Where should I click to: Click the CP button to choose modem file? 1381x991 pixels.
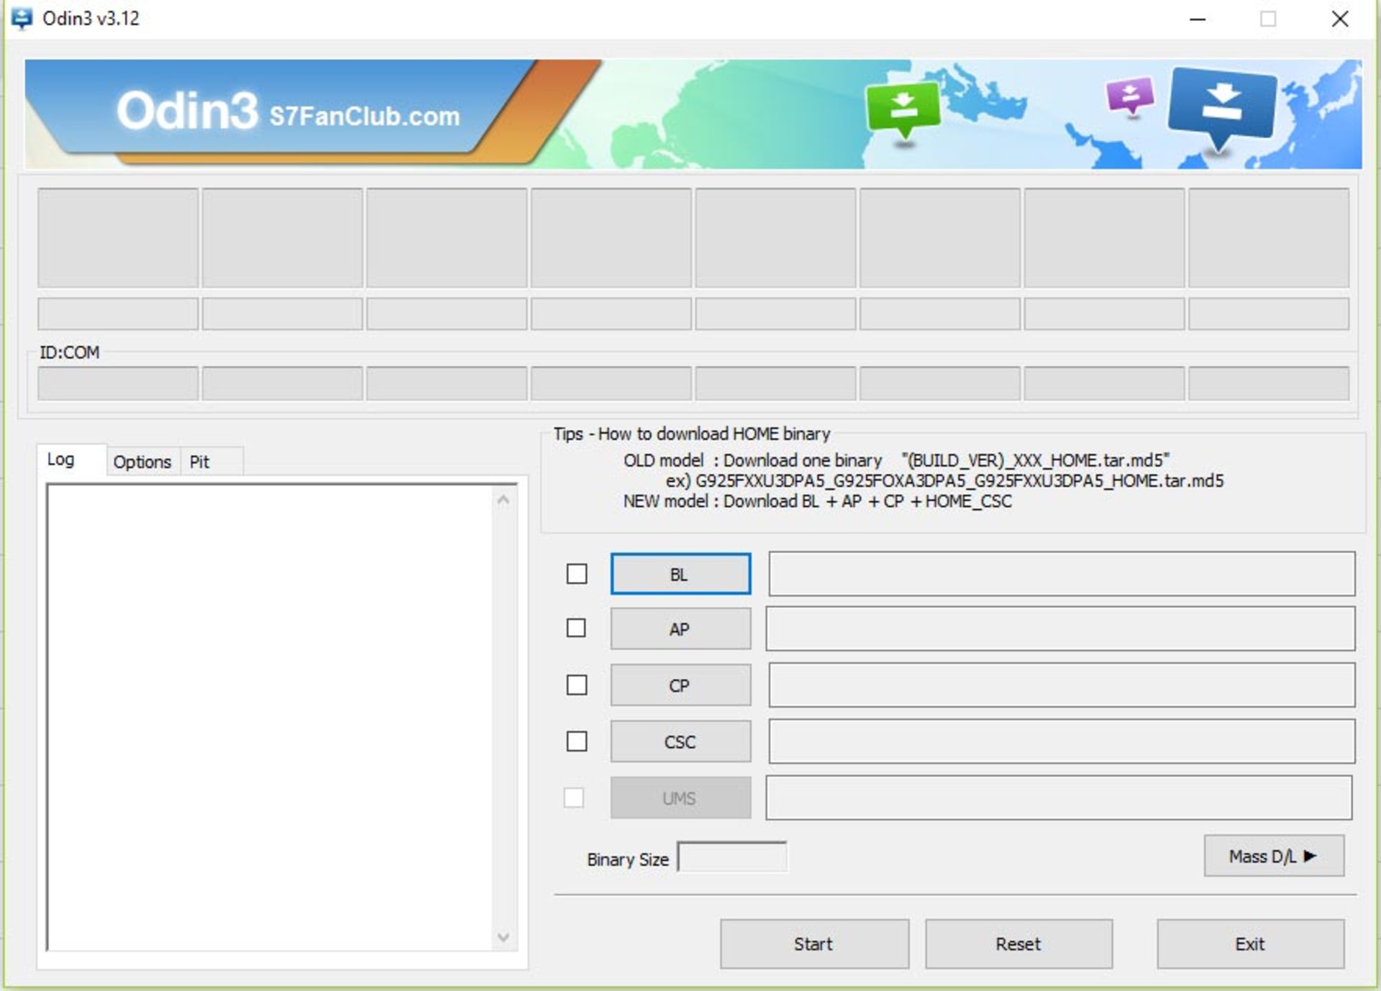coord(680,685)
